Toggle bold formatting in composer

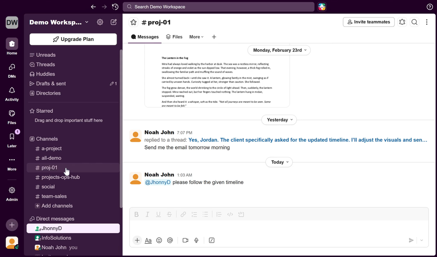(137, 214)
